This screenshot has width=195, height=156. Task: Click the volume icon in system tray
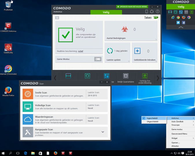179,153
